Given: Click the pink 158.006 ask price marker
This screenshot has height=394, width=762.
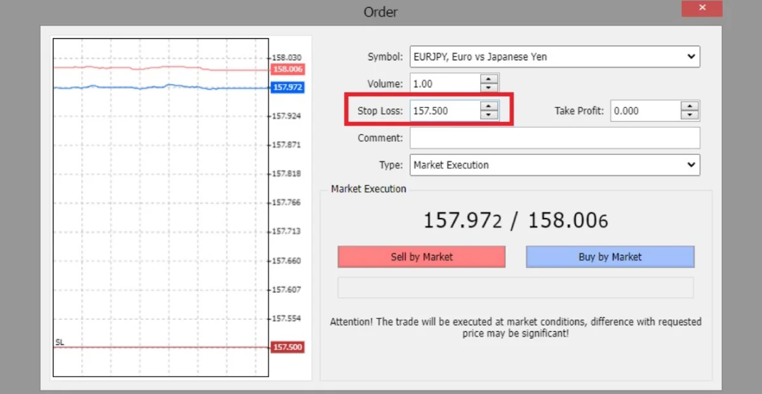Looking at the screenshot, I should (x=287, y=69).
